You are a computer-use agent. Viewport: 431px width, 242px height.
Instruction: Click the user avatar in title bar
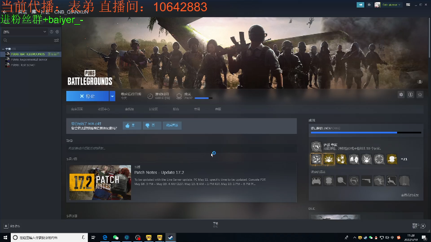378,5
